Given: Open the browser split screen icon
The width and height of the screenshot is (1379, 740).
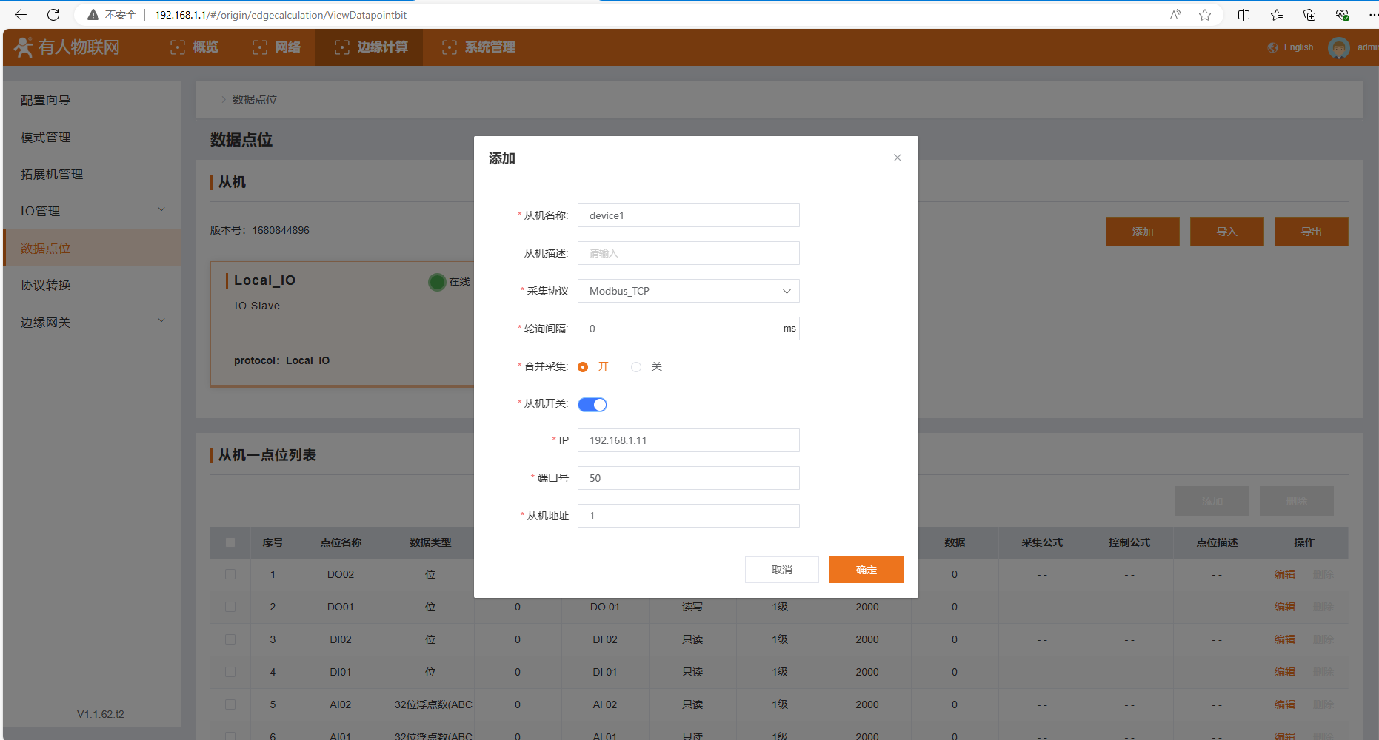Looking at the screenshot, I should [1243, 15].
